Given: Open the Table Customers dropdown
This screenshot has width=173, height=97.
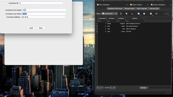Looking at the screenshot, I should [x=109, y=14].
